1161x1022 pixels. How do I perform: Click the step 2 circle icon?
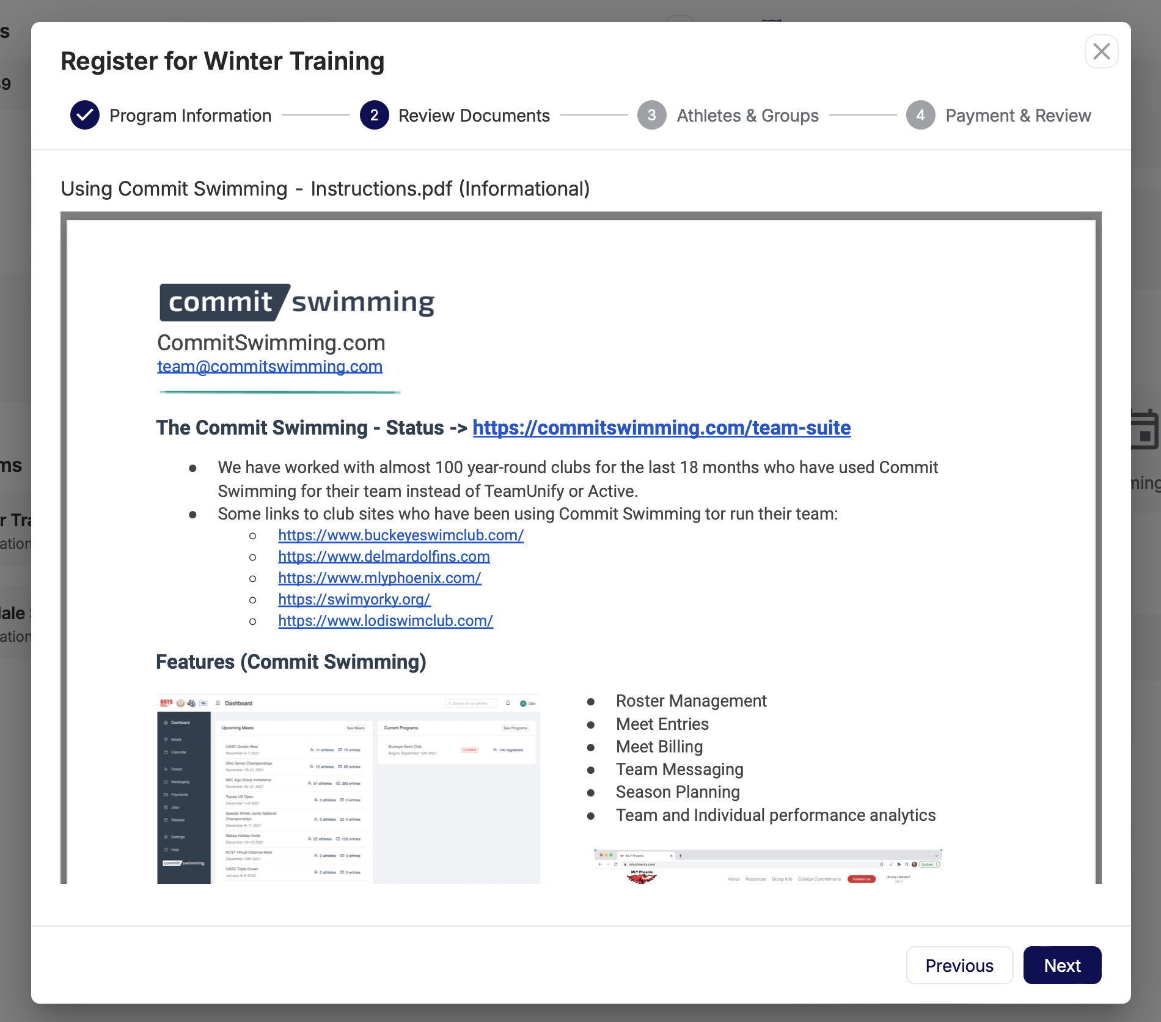pos(374,115)
